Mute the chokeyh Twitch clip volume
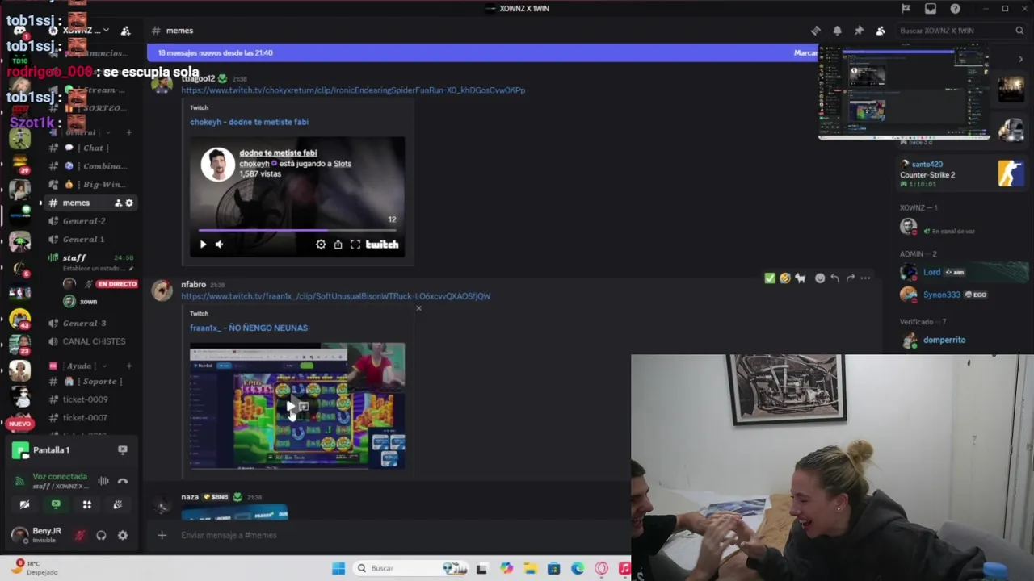This screenshot has height=581, width=1034. coord(219,245)
